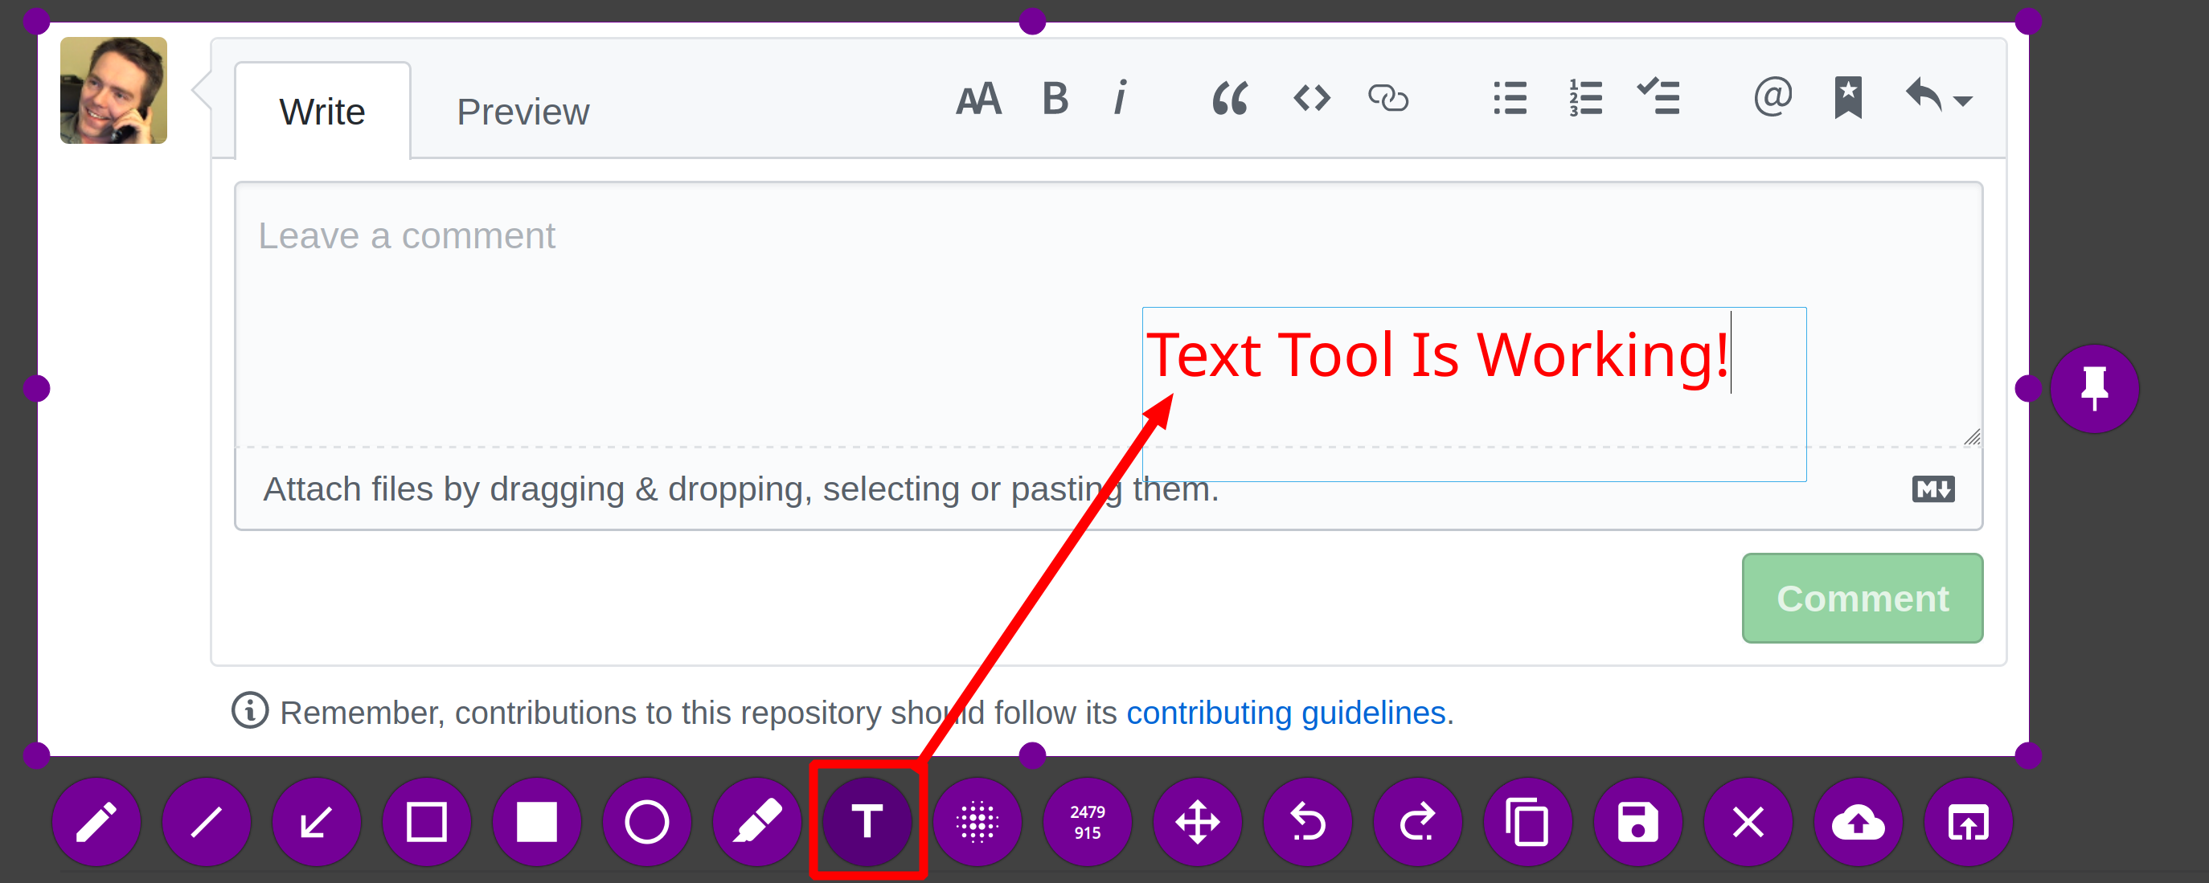Select the outlined rectangle tool

426,822
